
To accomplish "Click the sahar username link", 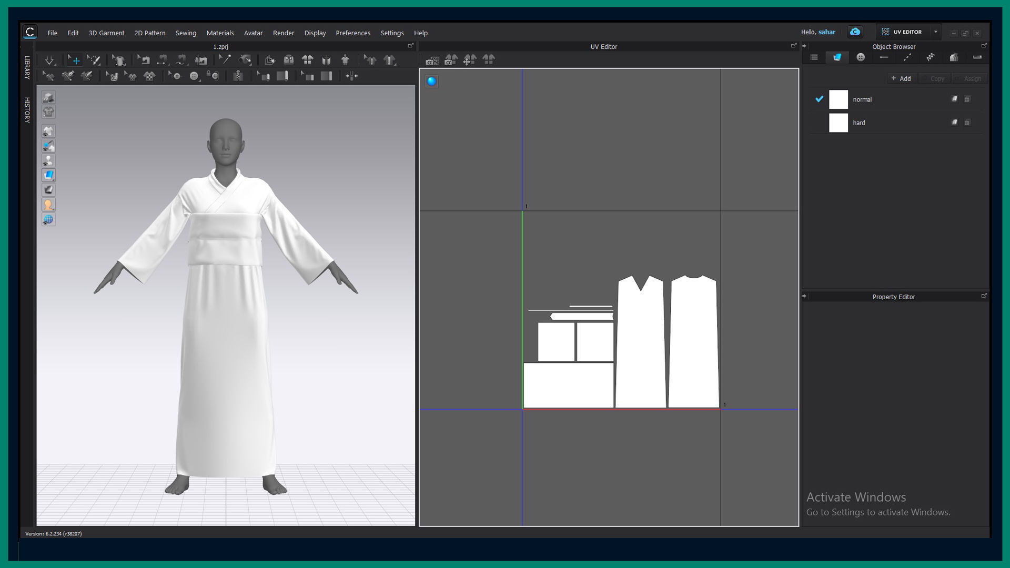I will tap(826, 32).
